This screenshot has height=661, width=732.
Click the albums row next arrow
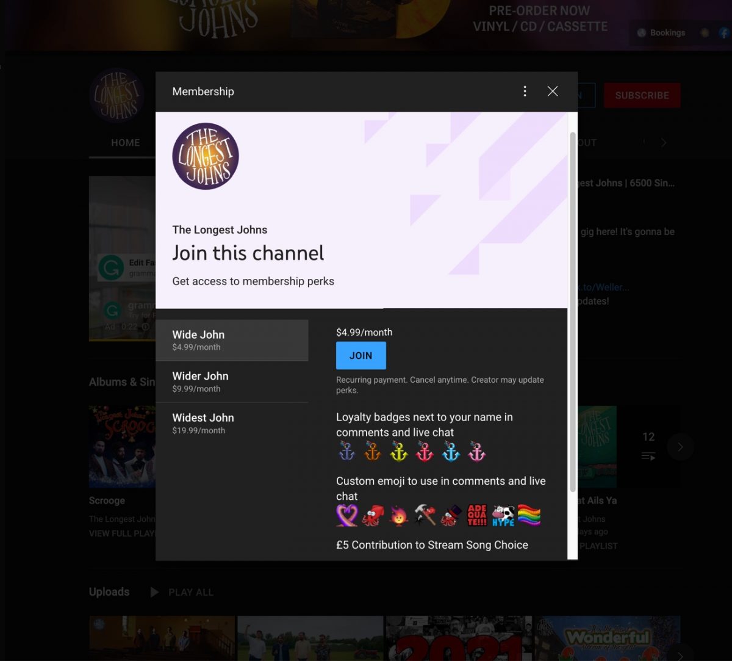point(680,447)
